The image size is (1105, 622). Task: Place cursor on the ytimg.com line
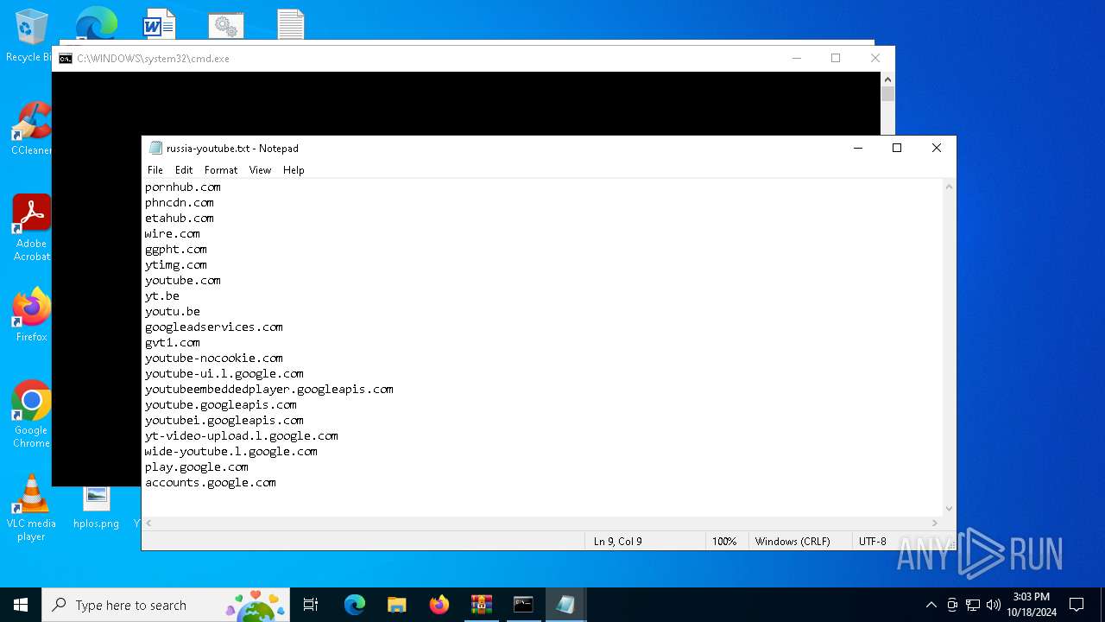click(x=176, y=264)
